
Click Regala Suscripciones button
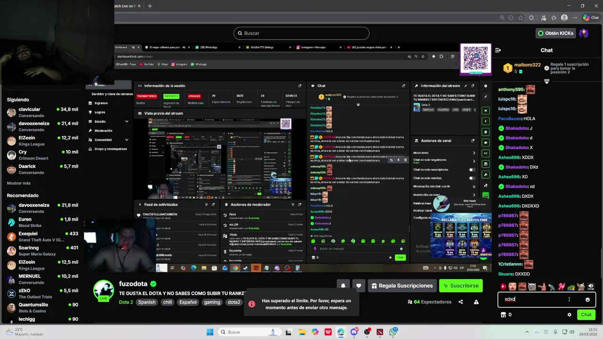pos(402,286)
